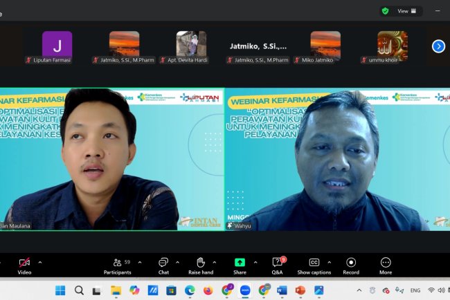This screenshot has height=300, width=450.
Task: Click the muted mic icon beside ummu khoir
Action: pos(364,60)
